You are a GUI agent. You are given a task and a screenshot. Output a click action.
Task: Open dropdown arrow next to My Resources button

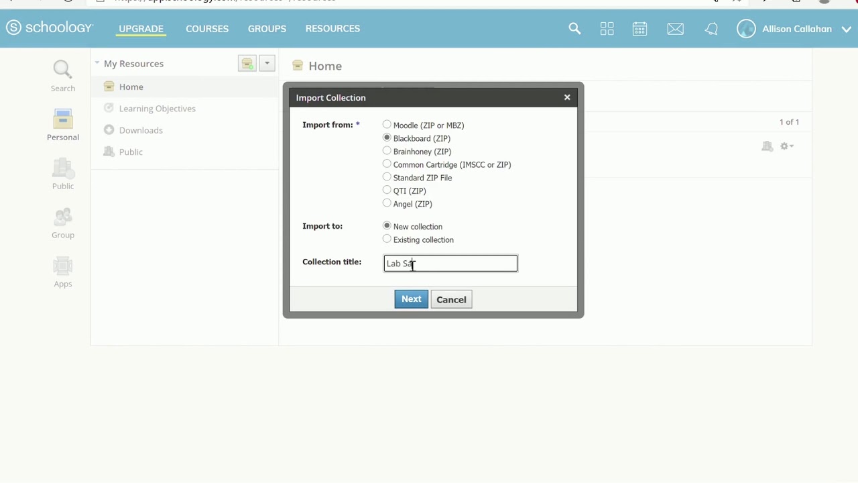pyautogui.click(x=267, y=64)
